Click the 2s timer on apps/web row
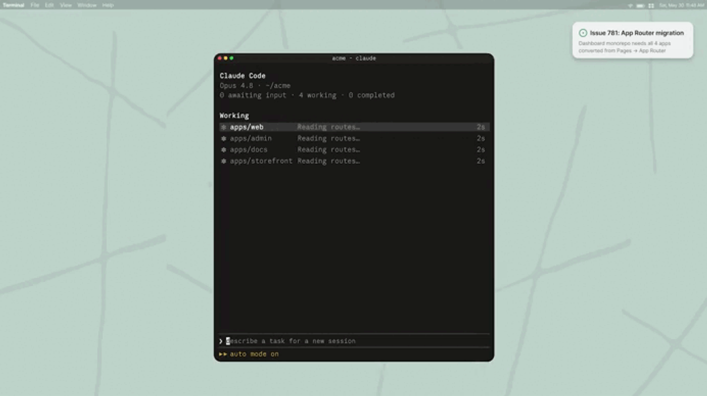The image size is (707, 396). point(481,127)
